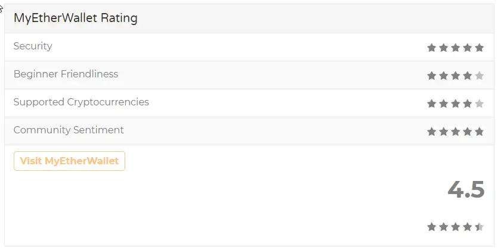The width and height of the screenshot is (498, 250).
Task: Click the MyEtherWallet Rating heading
Action: click(76, 18)
